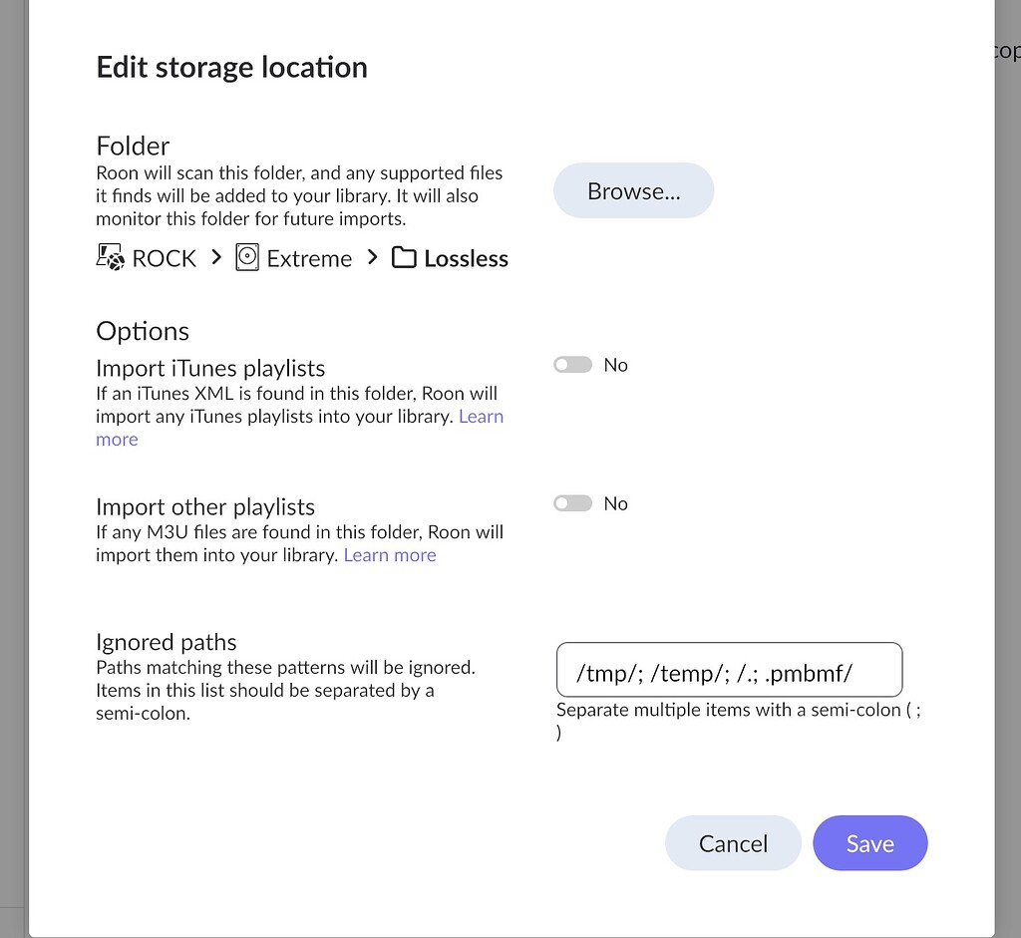Save the storage location settings
Image resolution: width=1021 pixels, height=938 pixels.
(869, 842)
